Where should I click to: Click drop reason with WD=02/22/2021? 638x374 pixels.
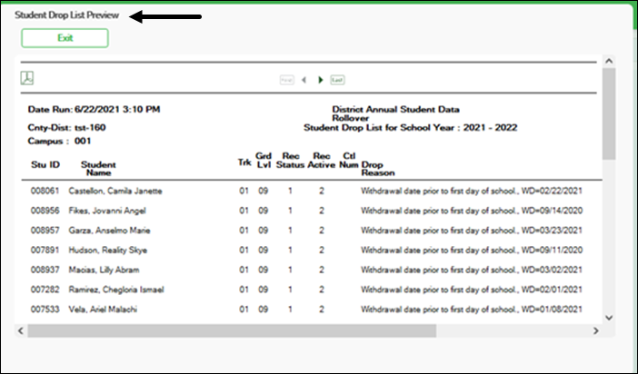tap(472, 191)
